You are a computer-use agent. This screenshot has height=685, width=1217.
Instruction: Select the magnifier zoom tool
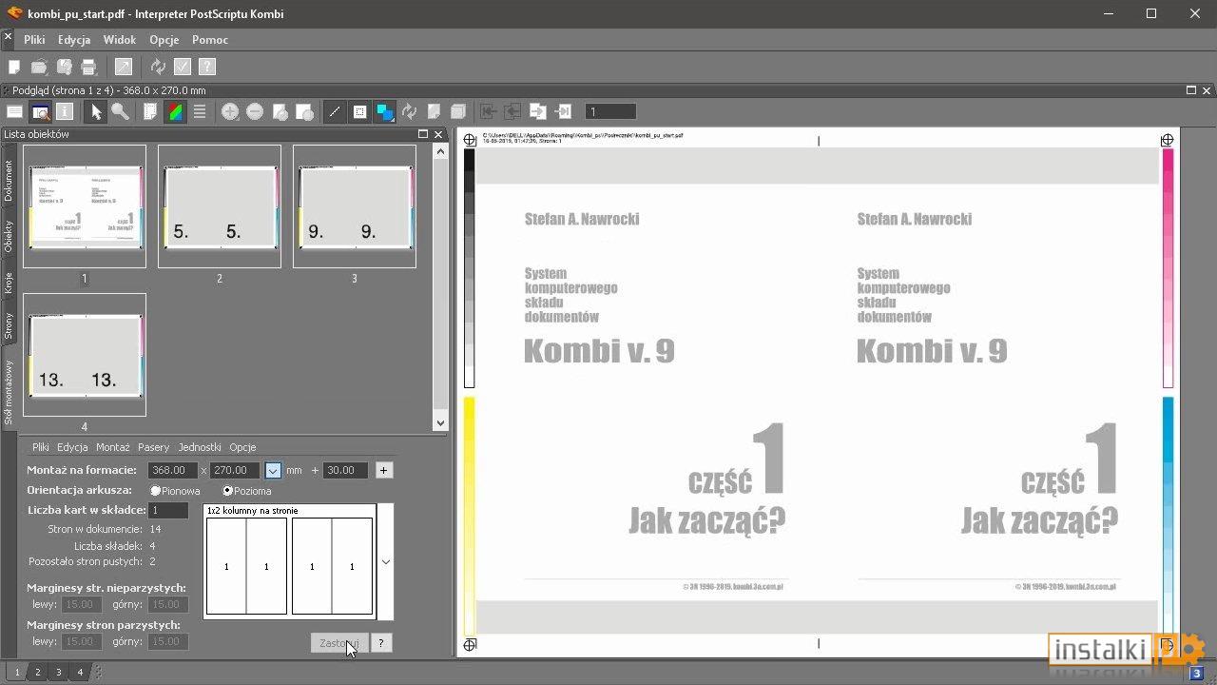tap(120, 111)
